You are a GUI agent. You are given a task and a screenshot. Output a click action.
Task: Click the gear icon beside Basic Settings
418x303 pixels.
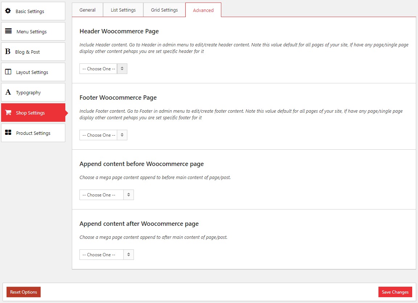8,11
